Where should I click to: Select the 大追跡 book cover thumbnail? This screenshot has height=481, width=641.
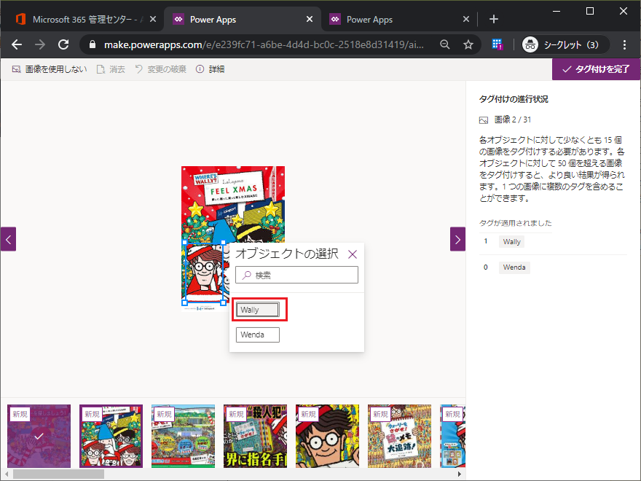click(399, 436)
